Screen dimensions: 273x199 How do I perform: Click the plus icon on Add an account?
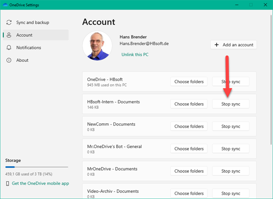[217, 45]
